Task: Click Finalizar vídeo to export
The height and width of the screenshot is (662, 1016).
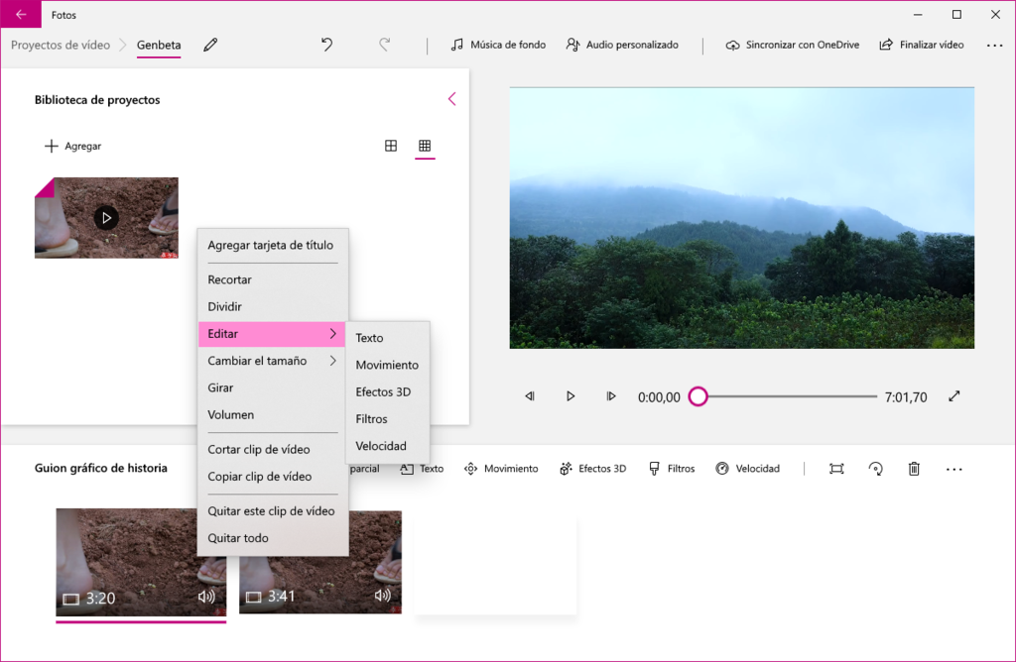Action: point(921,45)
